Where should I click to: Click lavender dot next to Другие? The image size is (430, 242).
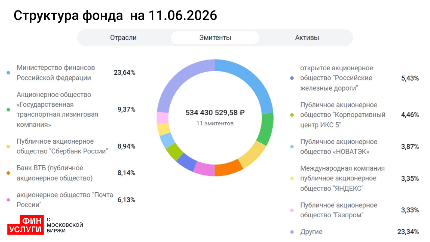[292, 232]
